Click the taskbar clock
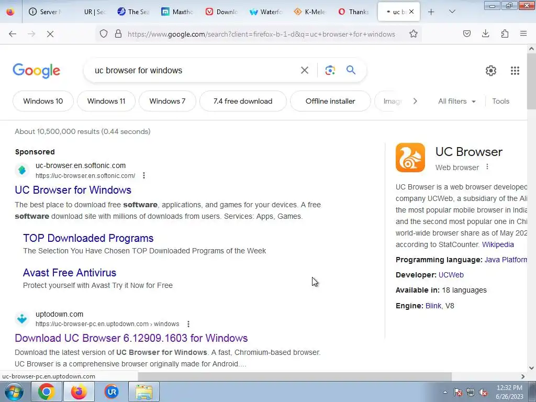 509,392
